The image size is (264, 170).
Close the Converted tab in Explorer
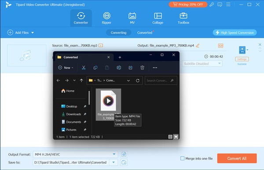109,57
